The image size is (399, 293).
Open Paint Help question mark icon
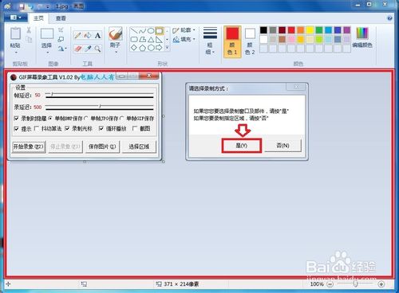389,18
